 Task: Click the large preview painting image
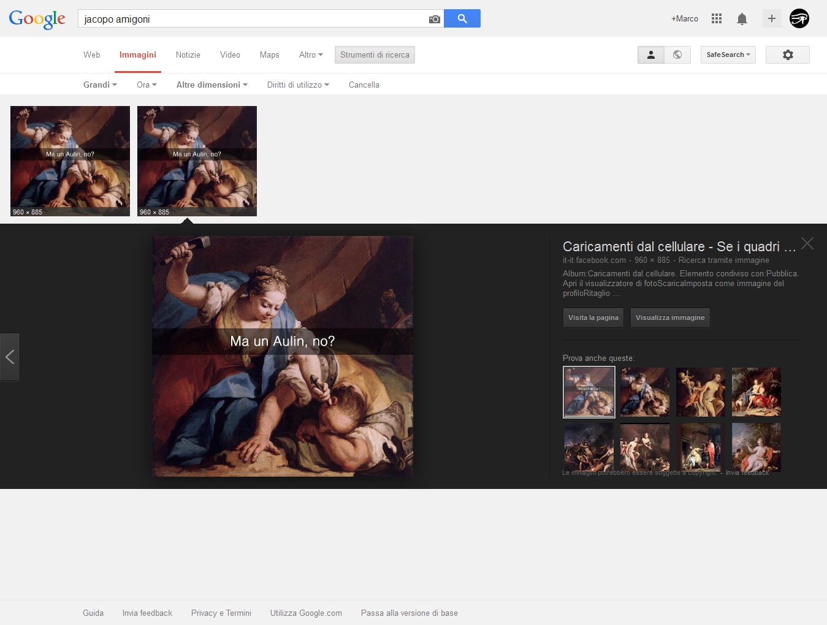click(283, 356)
